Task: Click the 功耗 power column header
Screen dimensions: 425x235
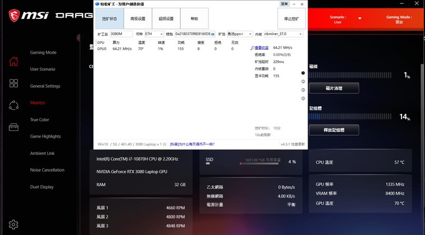Action: (181, 43)
